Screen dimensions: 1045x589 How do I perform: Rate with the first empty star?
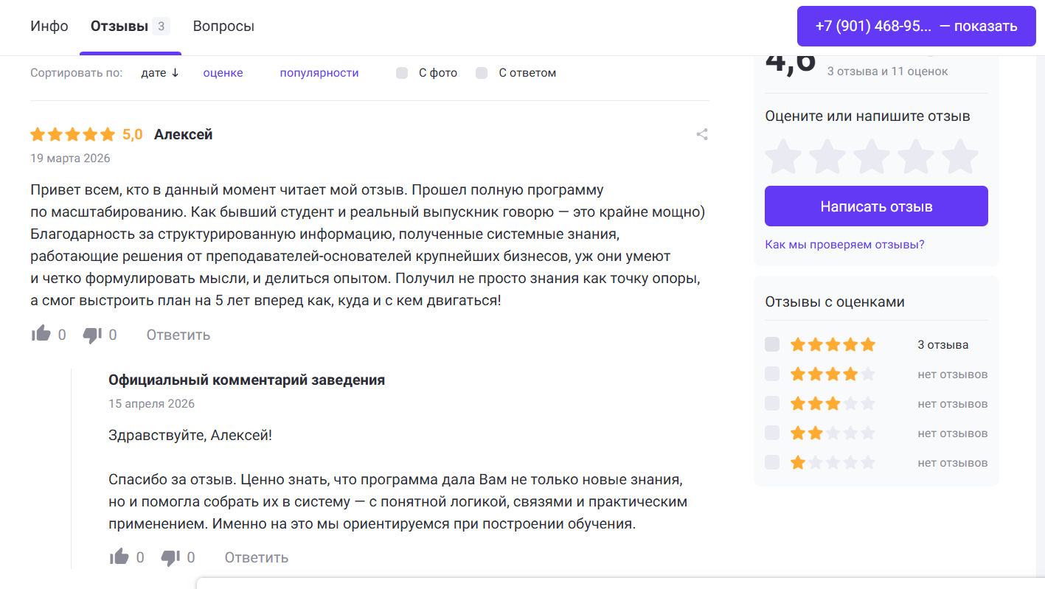point(782,156)
